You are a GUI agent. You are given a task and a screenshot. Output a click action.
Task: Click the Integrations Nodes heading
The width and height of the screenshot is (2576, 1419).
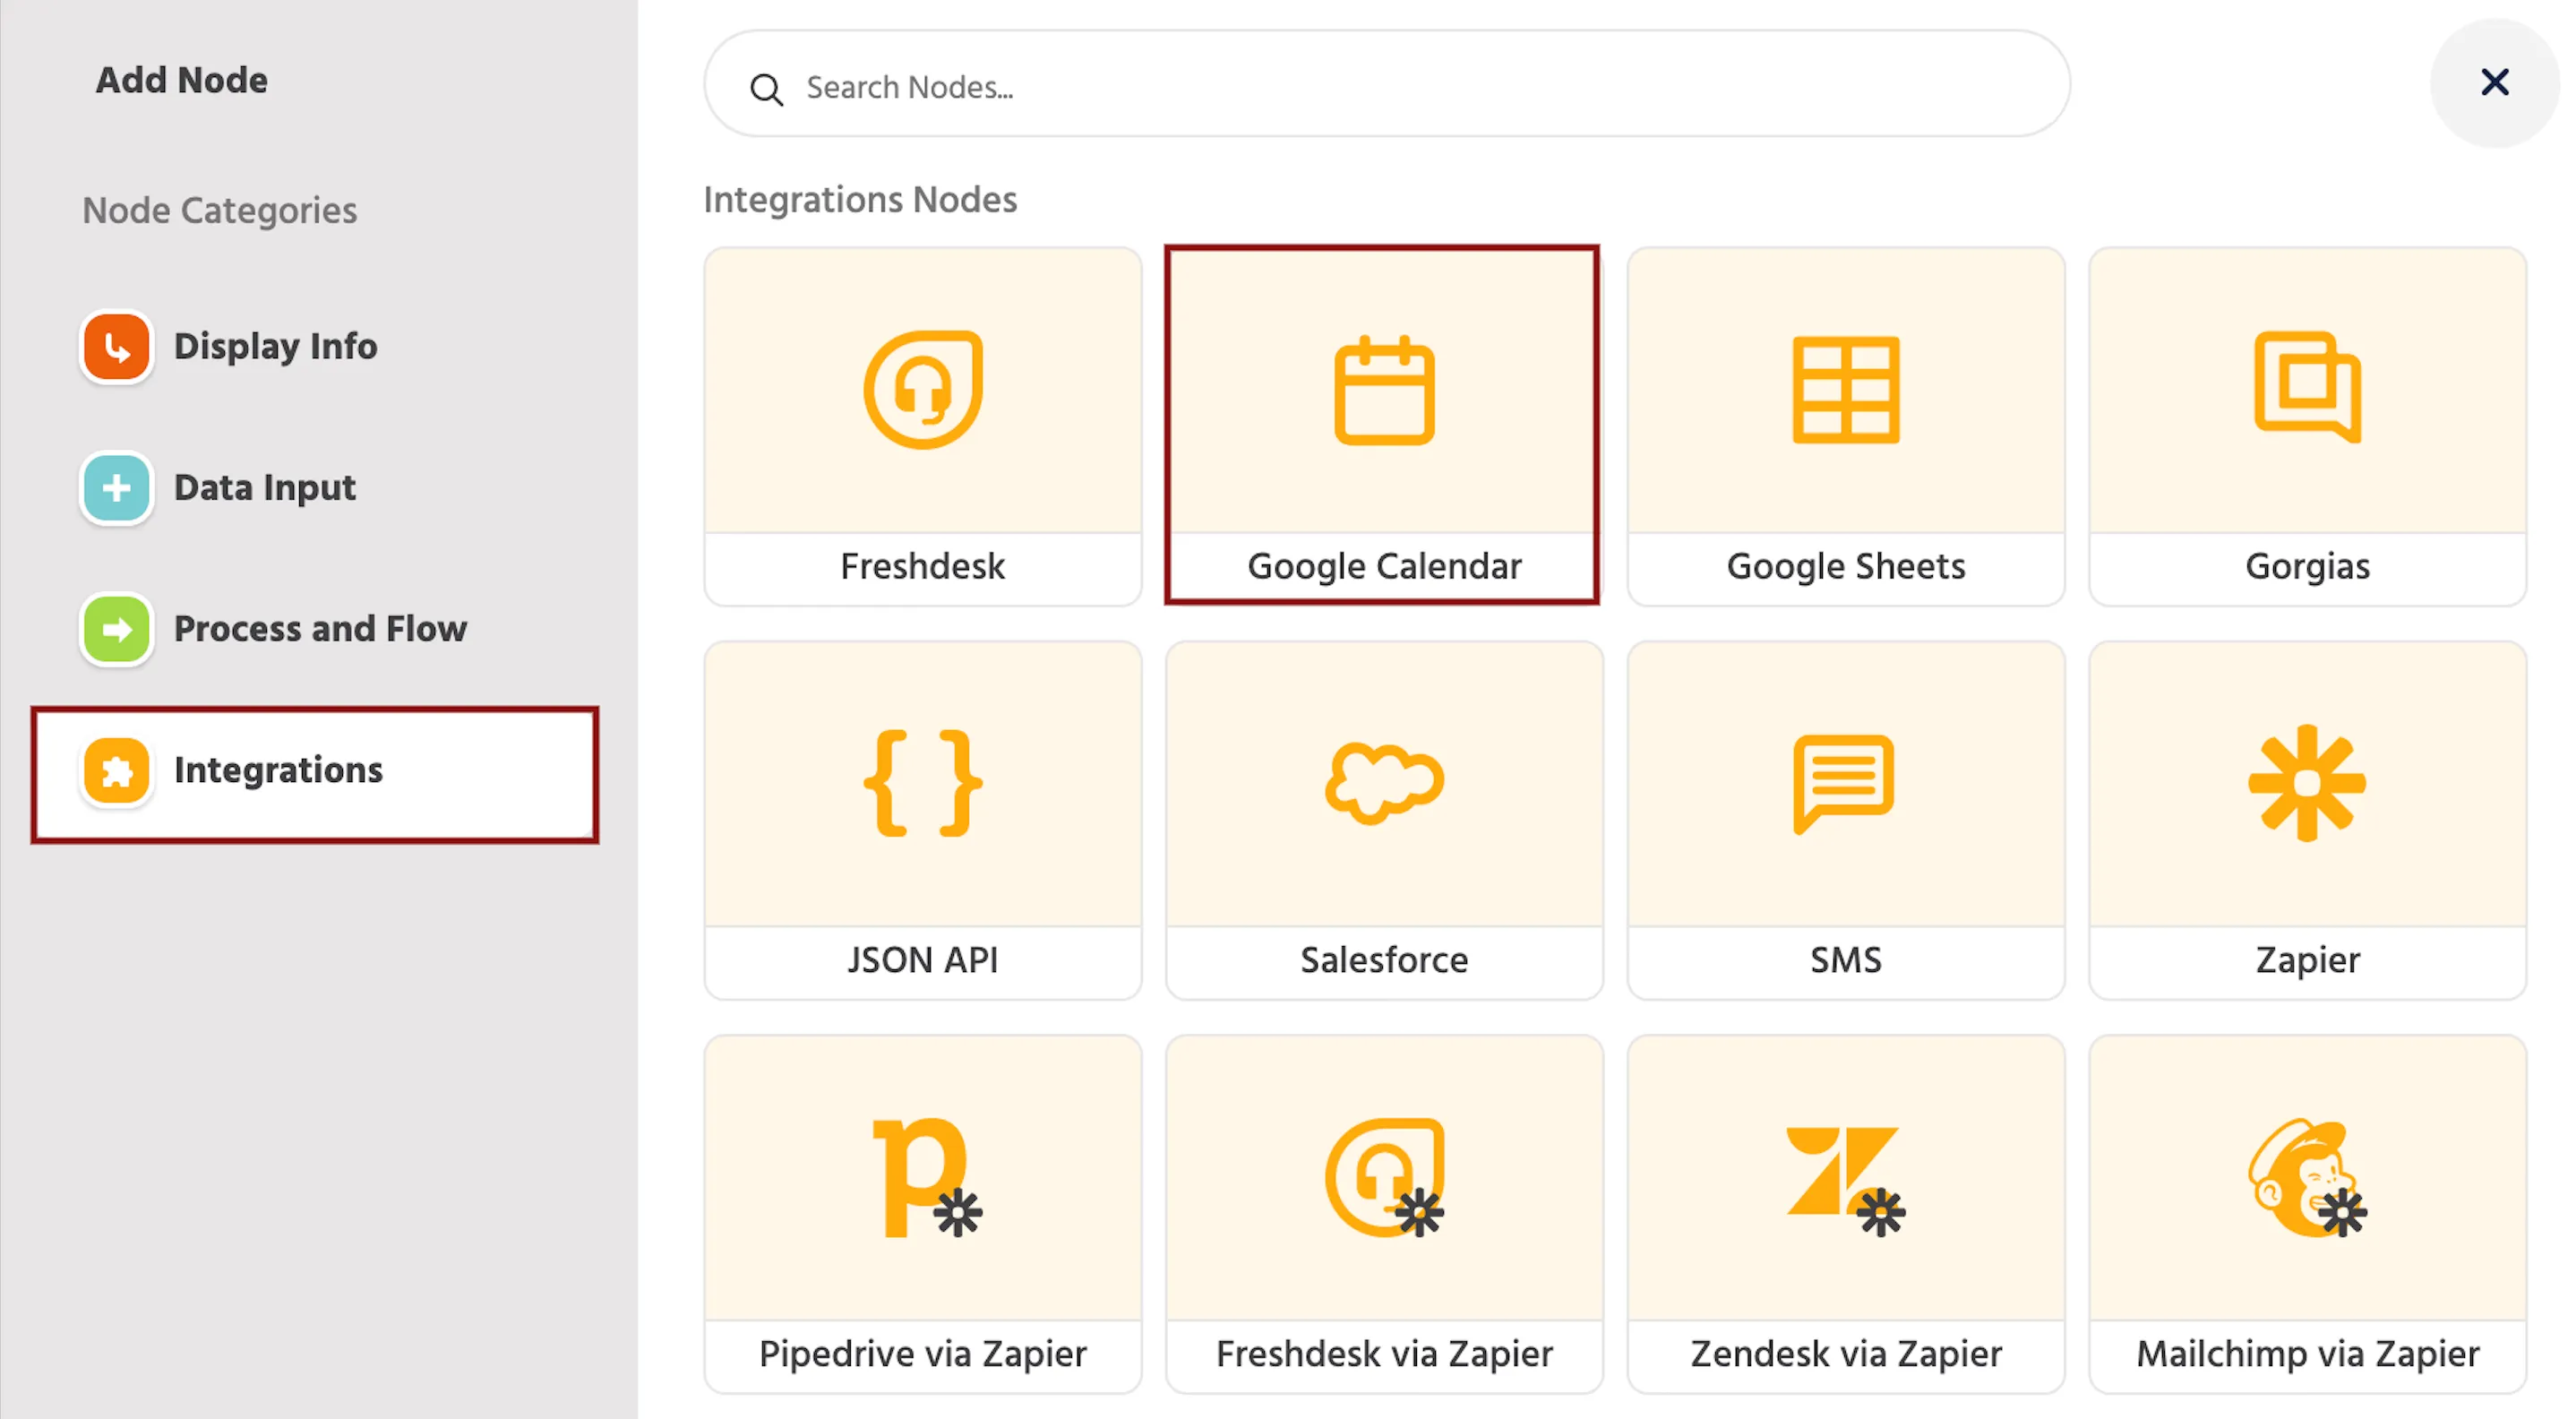click(860, 200)
